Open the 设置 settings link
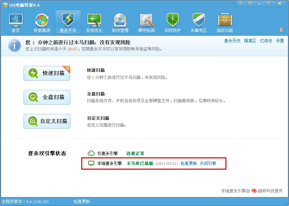The width and height of the screenshot is (289, 206). click(280, 41)
